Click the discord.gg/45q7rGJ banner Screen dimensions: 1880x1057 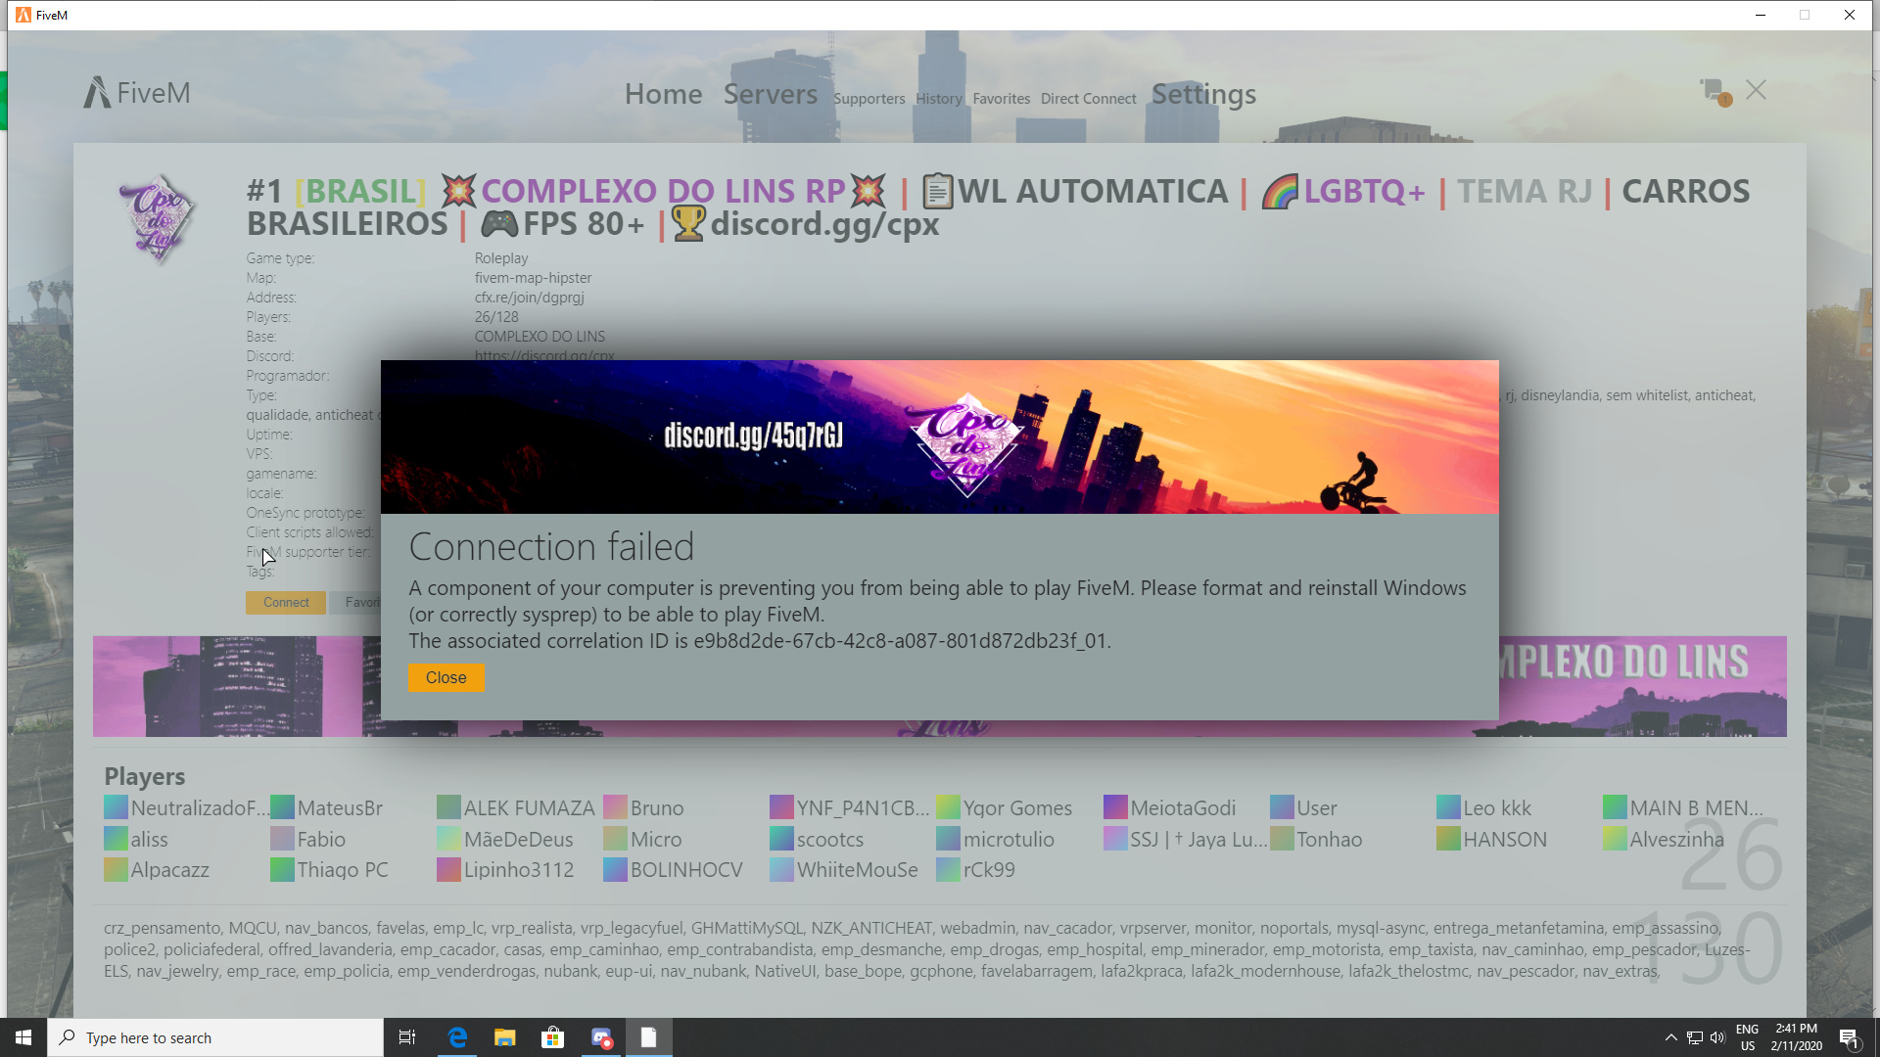point(939,437)
